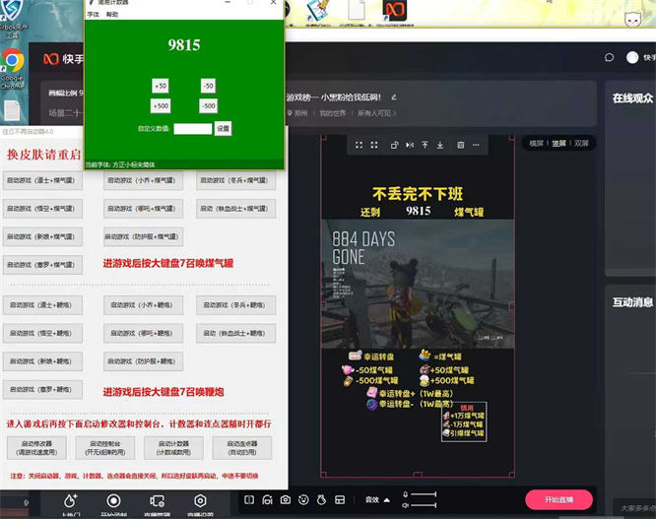Screen dimensions: 656x519
Task: Click the hot/flame plus icon in bottom-left bar
Action: (71, 500)
